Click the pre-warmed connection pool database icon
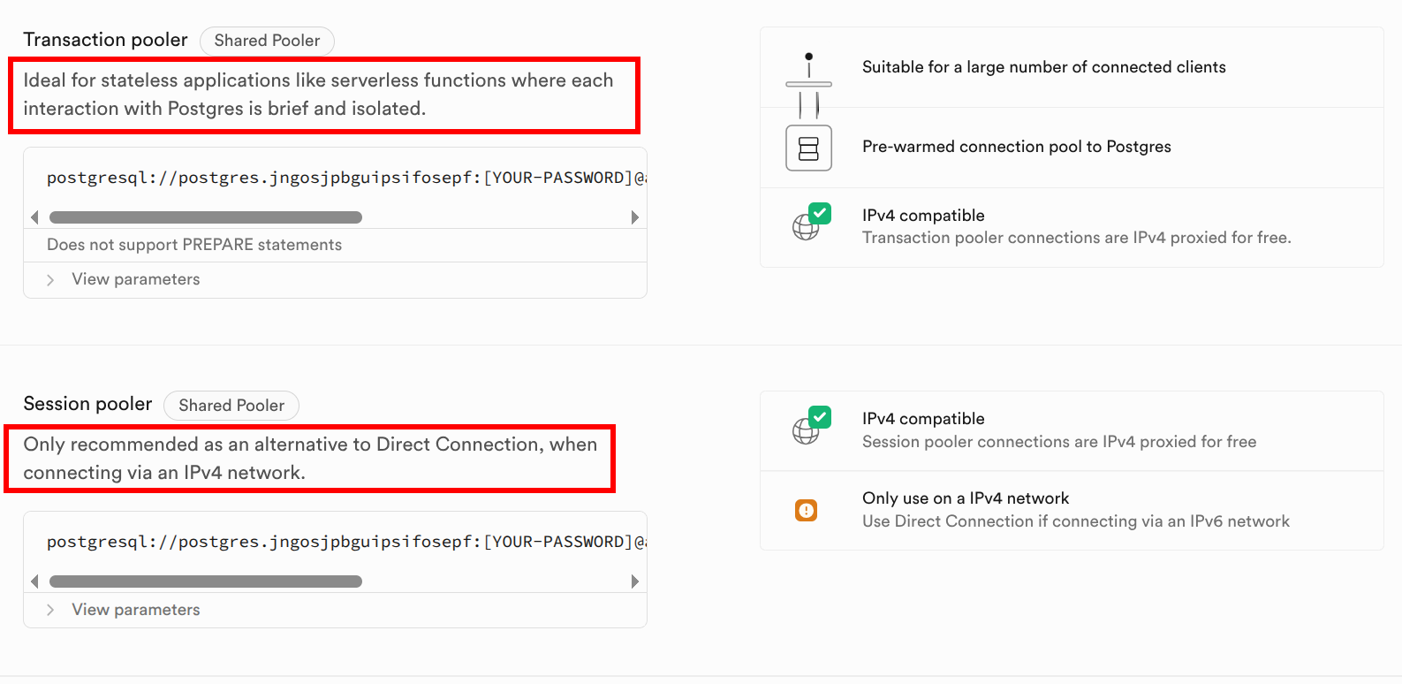 click(808, 148)
